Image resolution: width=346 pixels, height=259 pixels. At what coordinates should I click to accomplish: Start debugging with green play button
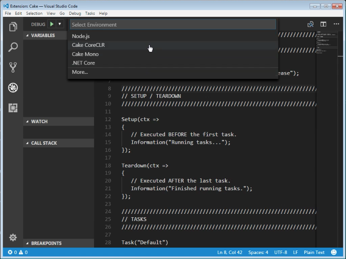point(51,24)
